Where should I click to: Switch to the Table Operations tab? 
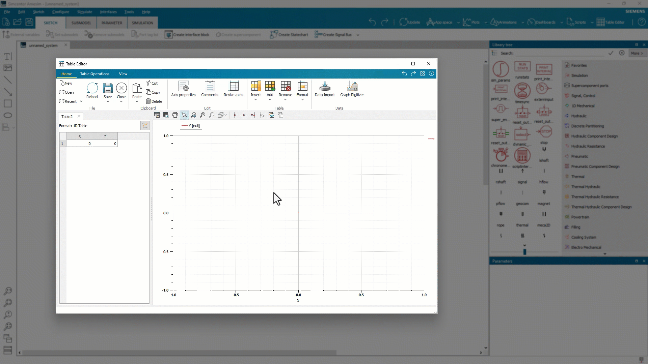[94, 74]
